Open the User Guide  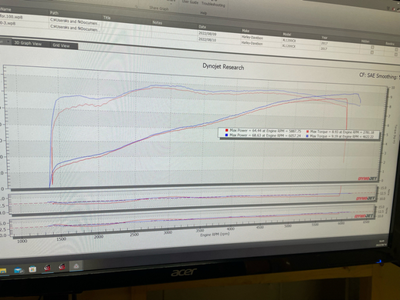190,2
